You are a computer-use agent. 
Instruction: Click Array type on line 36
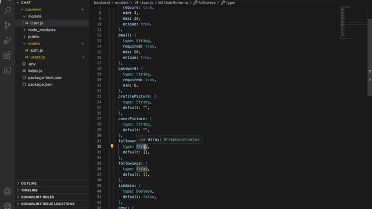(142, 169)
